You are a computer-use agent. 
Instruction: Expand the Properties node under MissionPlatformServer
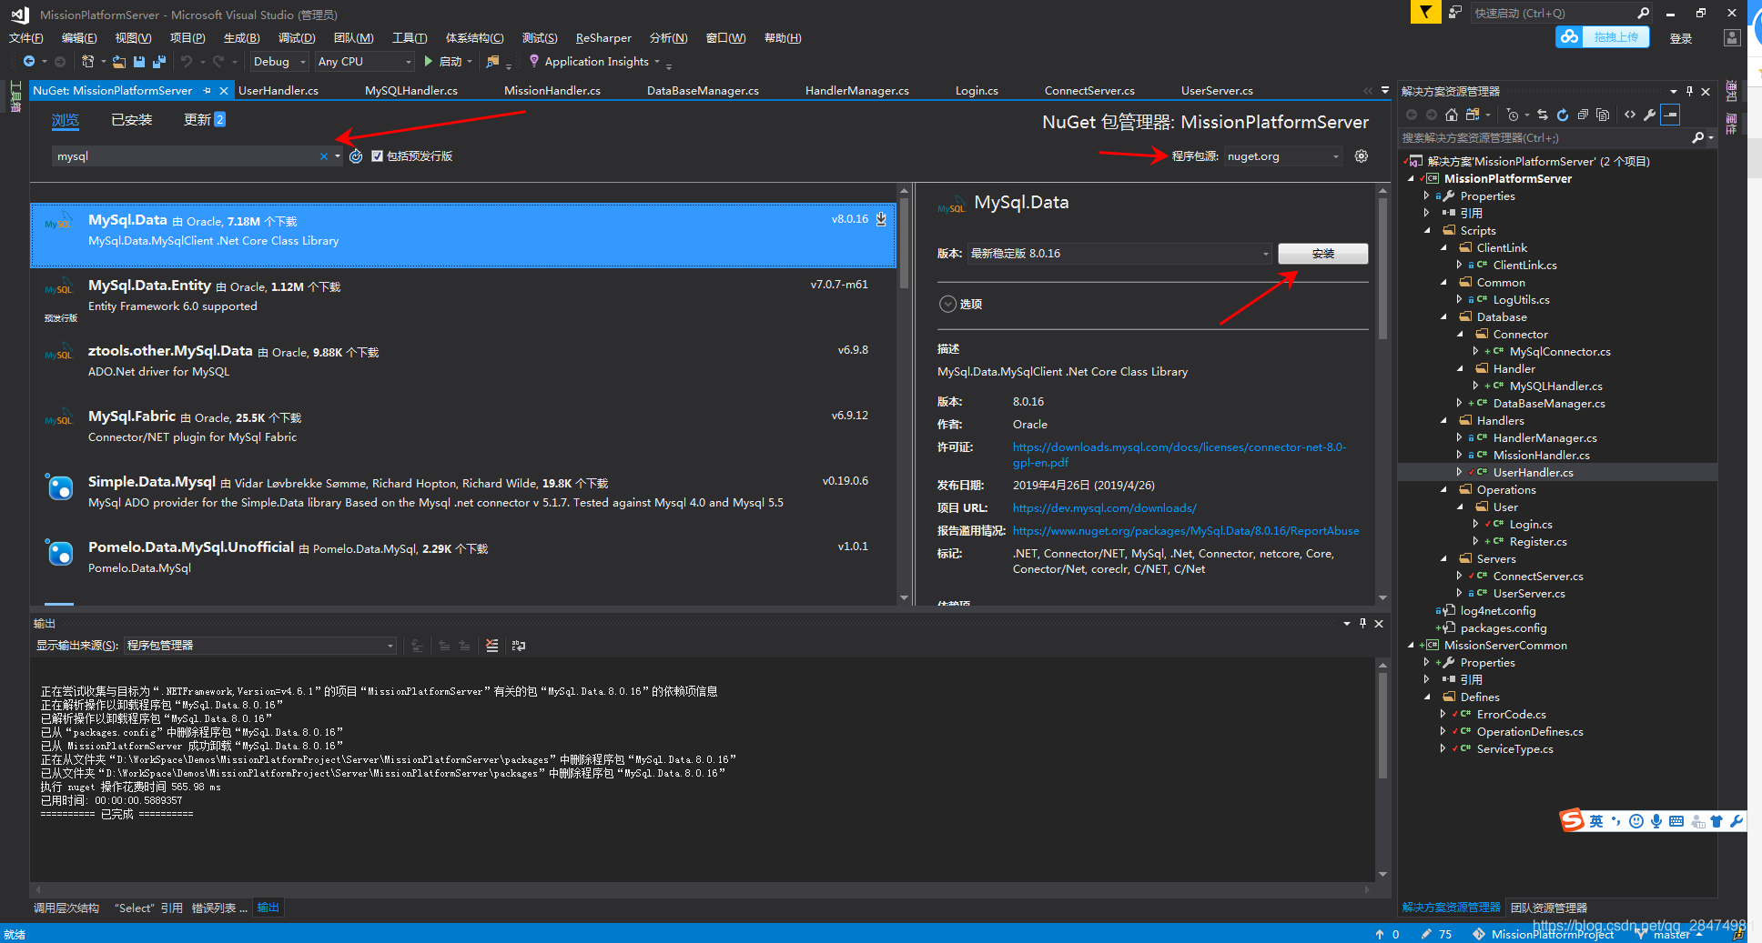coord(1426,196)
